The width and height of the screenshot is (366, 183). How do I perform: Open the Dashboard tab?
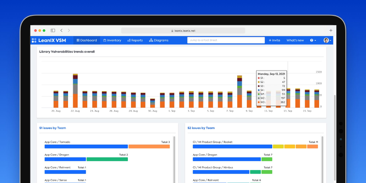pos(87,40)
